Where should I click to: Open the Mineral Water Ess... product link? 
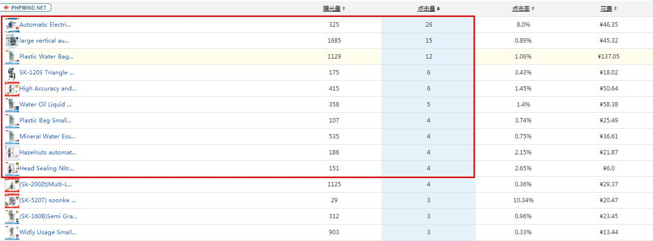click(47, 136)
